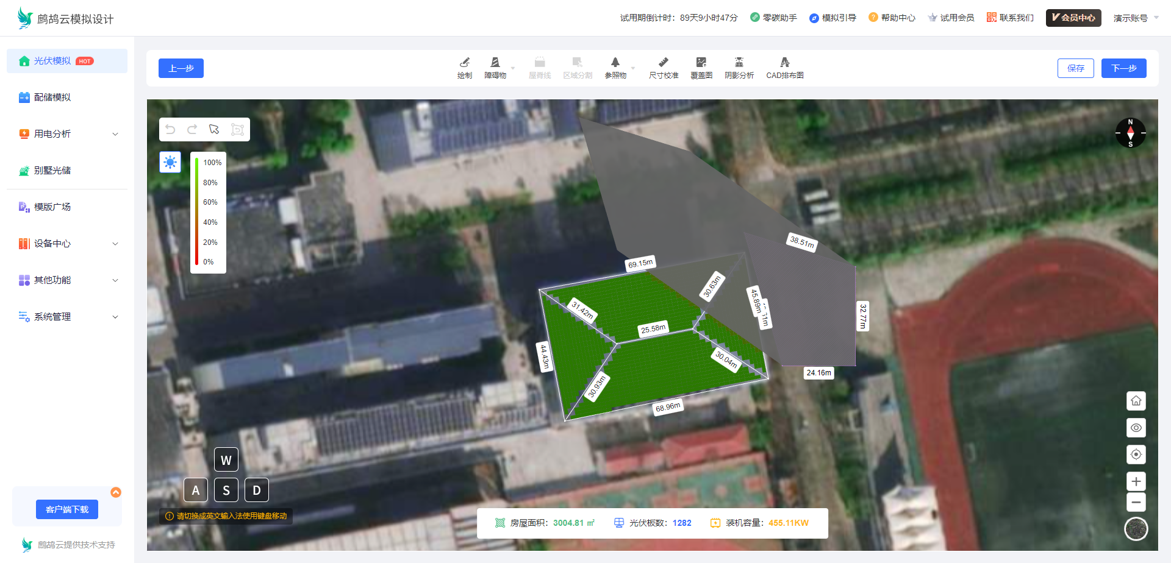Viewport: 1171px width, 563px height.
Task: Click the 光伏板数 1282 value
Action: tap(682, 523)
